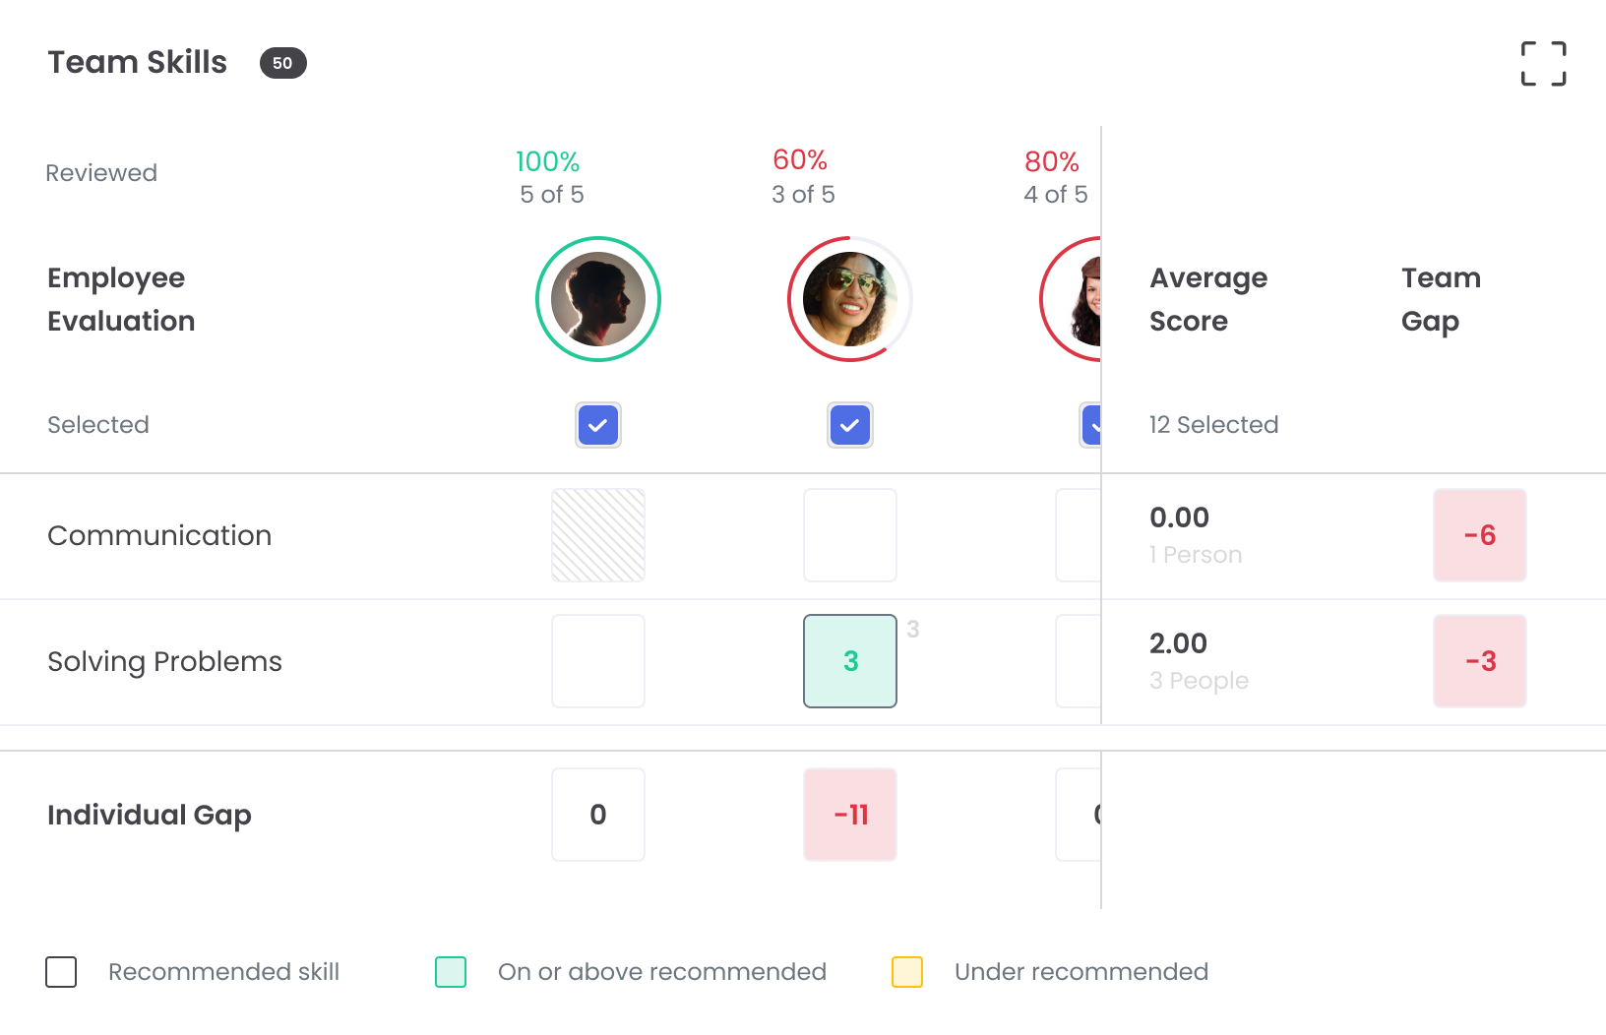Click the Solving Problems skill row label

click(x=164, y=661)
